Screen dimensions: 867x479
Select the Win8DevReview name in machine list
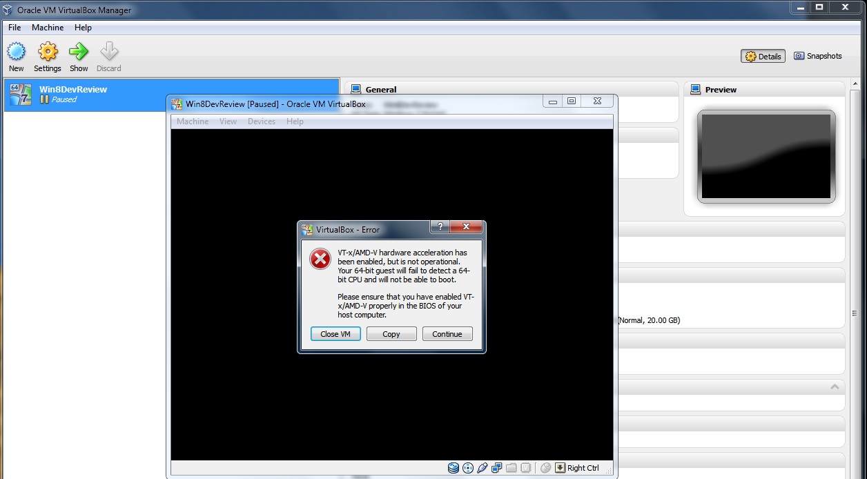pyautogui.click(x=73, y=89)
